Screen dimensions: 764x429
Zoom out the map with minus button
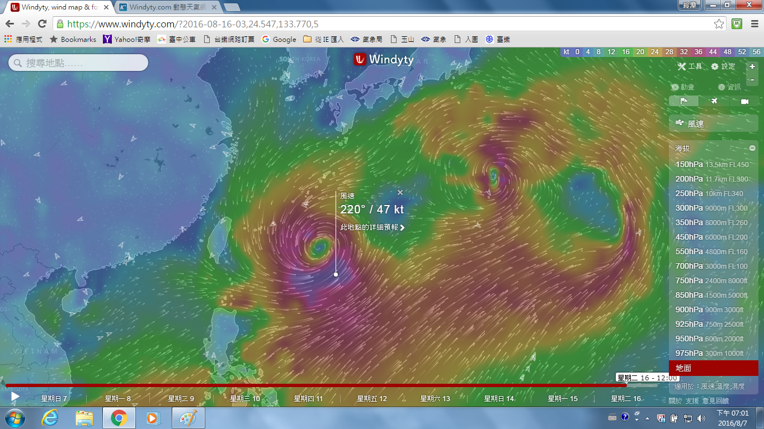752,80
